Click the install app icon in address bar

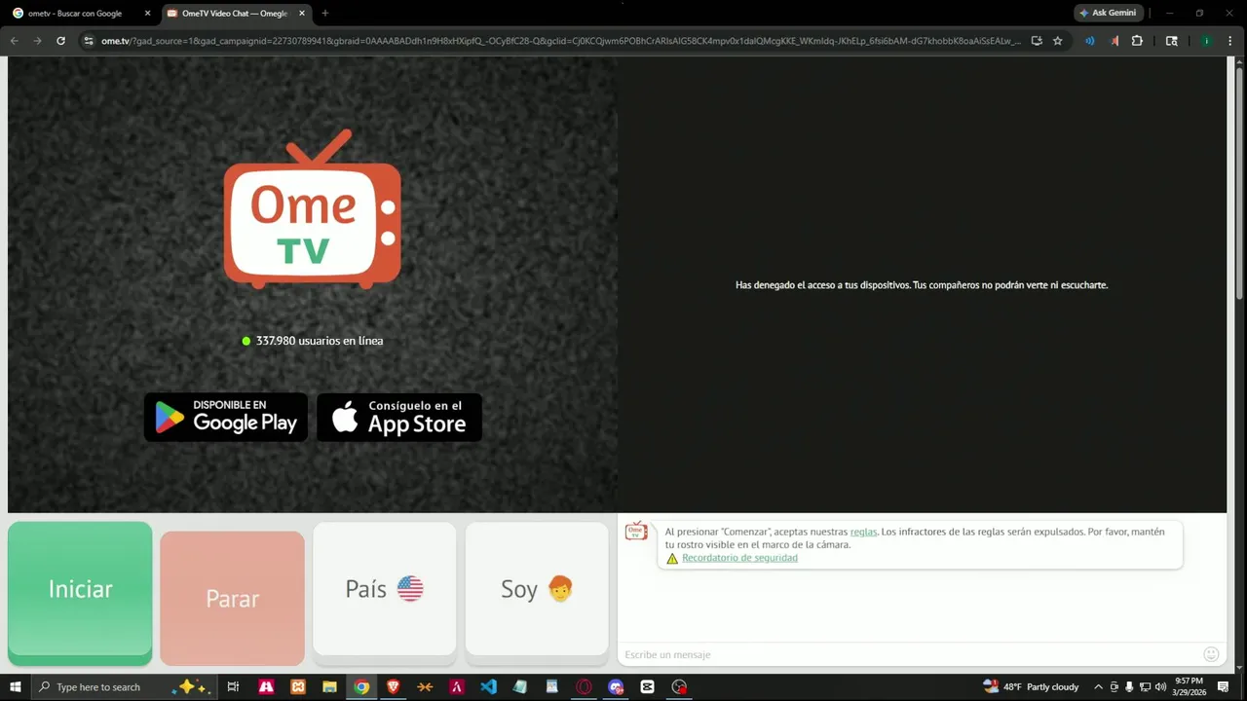1037,41
